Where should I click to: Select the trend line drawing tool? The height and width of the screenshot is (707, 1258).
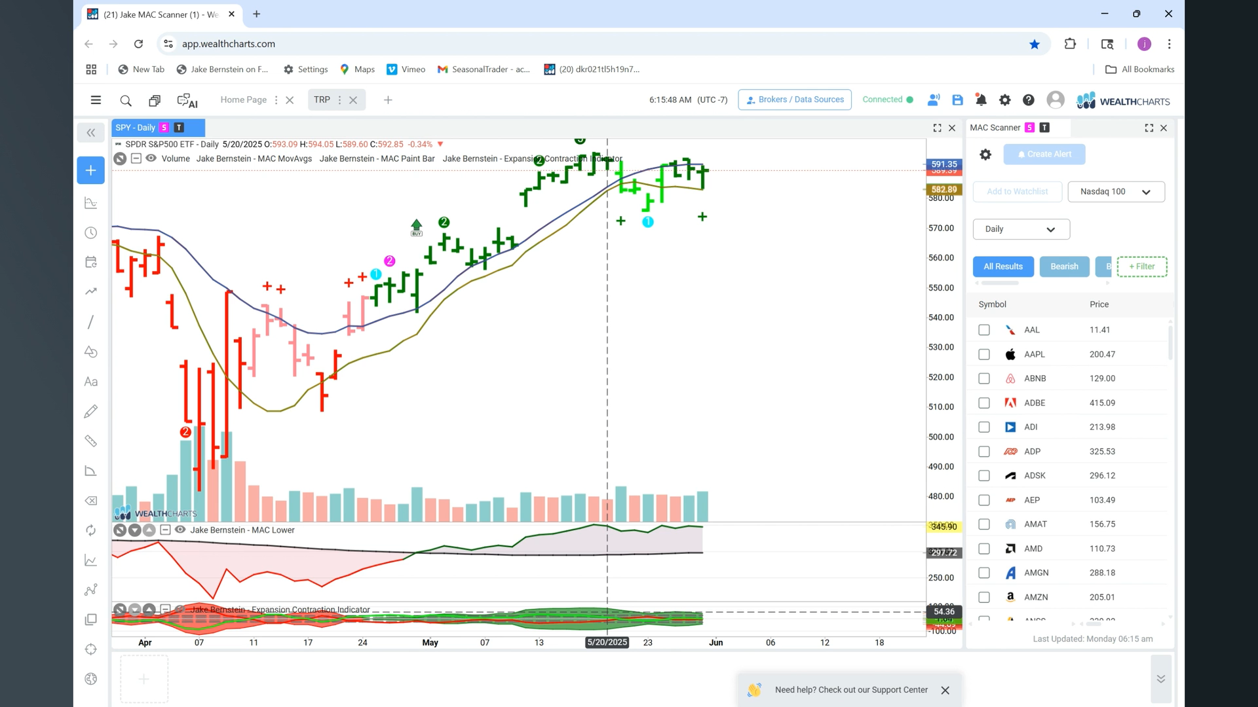point(91,322)
